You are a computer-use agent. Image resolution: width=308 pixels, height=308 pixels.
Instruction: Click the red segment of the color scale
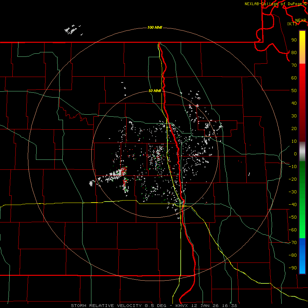(302, 103)
